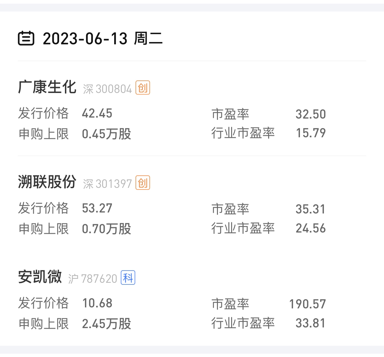The height and width of the screenshot is (357, 384).
Task: Tap the 创 badge next to 溯联股份
Action: pyautogui.click(x=143, y=183)
